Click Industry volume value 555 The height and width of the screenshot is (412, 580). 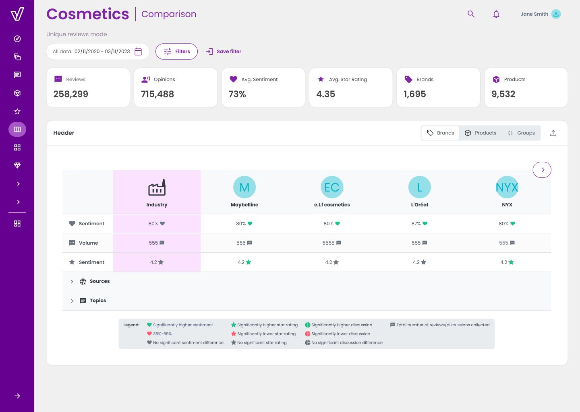[x=157, y=243]
